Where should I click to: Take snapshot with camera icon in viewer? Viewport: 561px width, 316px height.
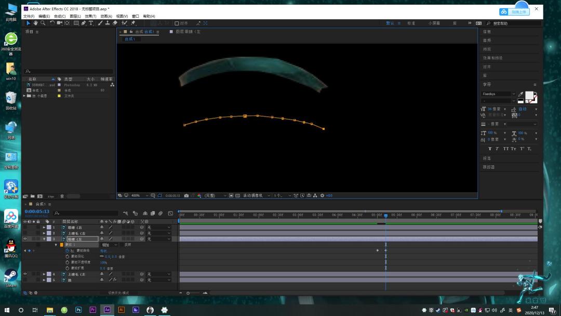pyautogui.click(x=186, y=196)
